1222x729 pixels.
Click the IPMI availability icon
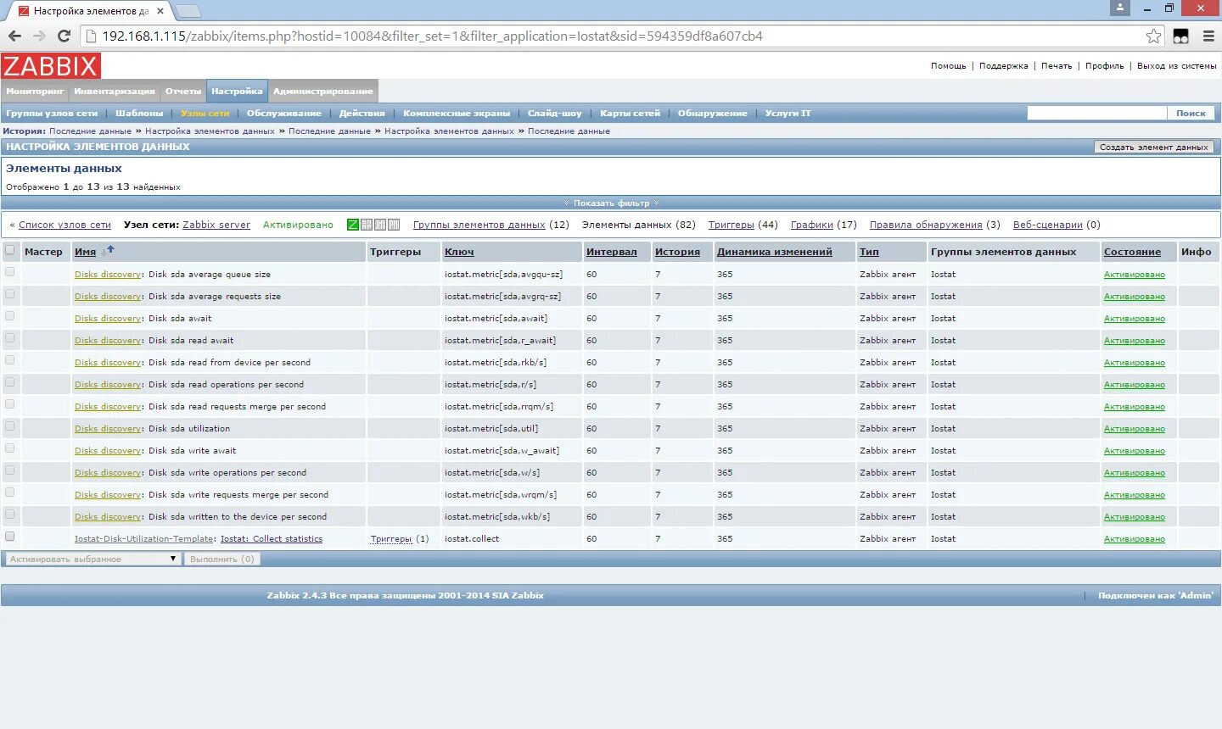394,225
